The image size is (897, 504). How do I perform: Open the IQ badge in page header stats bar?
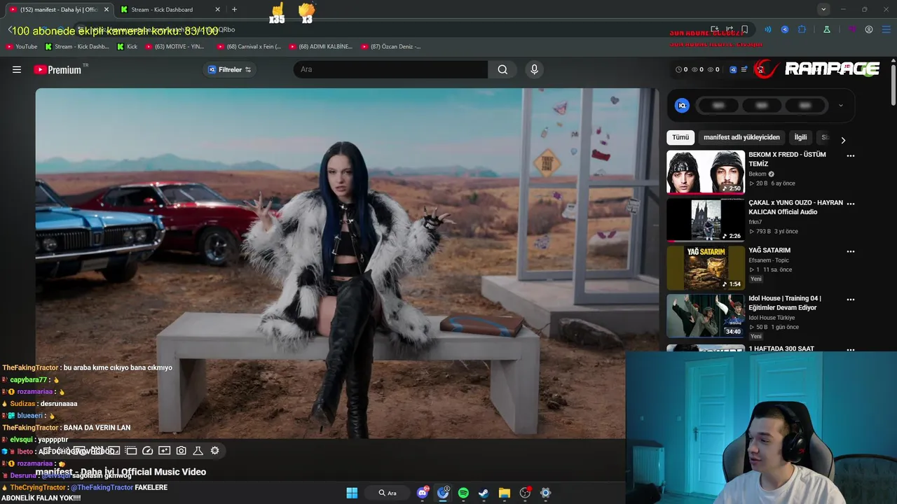click(733, 69)
